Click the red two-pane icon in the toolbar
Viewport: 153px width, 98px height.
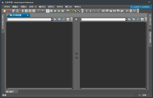point(8,11)
